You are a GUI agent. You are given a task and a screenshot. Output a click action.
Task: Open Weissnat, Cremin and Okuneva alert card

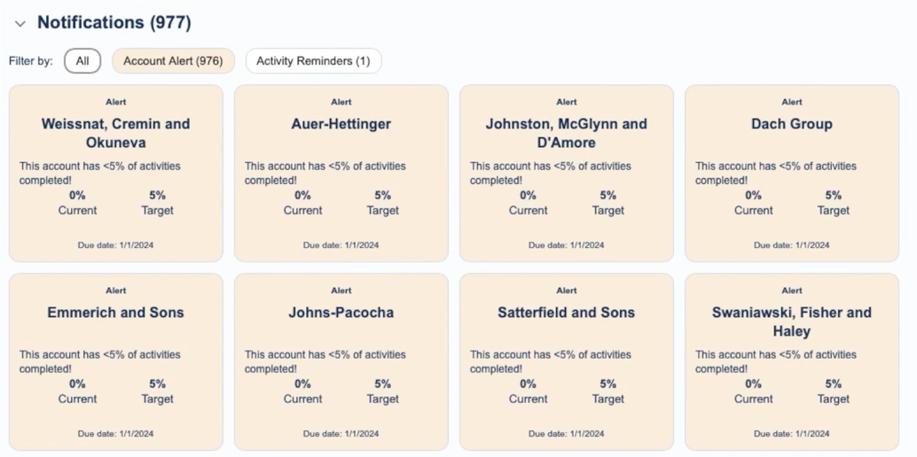[x=115, y=133]
